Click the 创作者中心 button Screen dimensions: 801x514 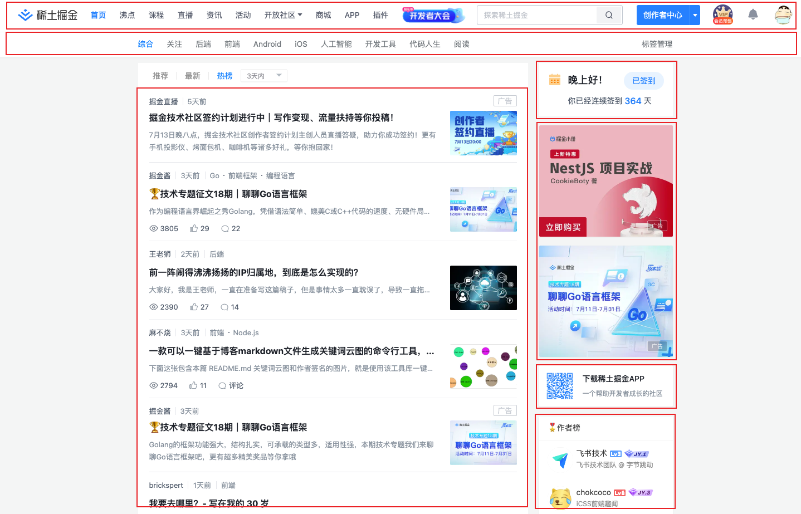(663, 15)
